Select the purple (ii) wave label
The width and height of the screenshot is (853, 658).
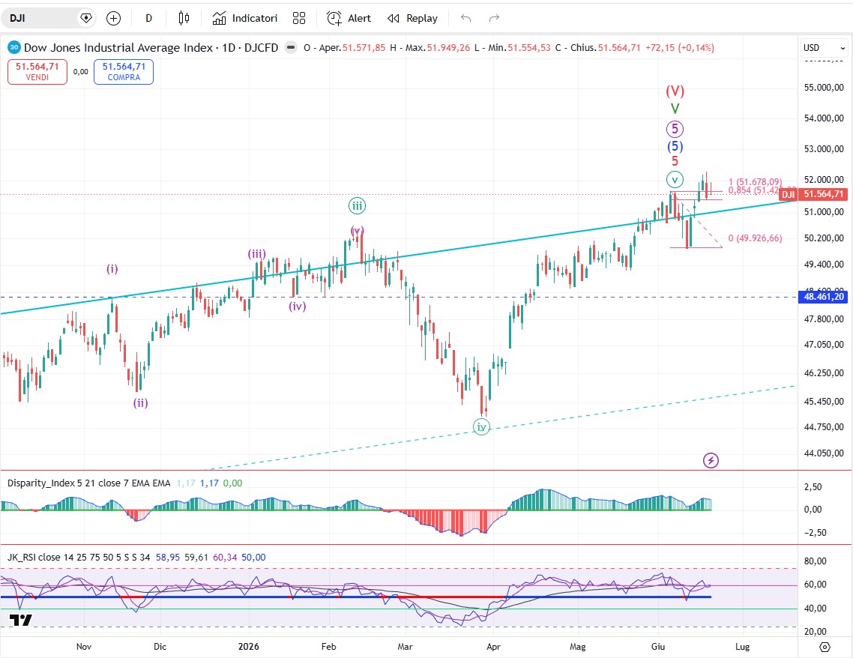(x=140, y=402)
